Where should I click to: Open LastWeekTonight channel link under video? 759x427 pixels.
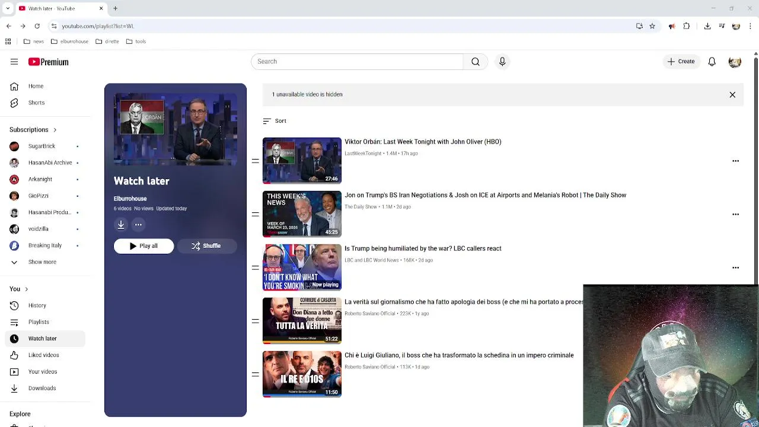click(363, 154)
